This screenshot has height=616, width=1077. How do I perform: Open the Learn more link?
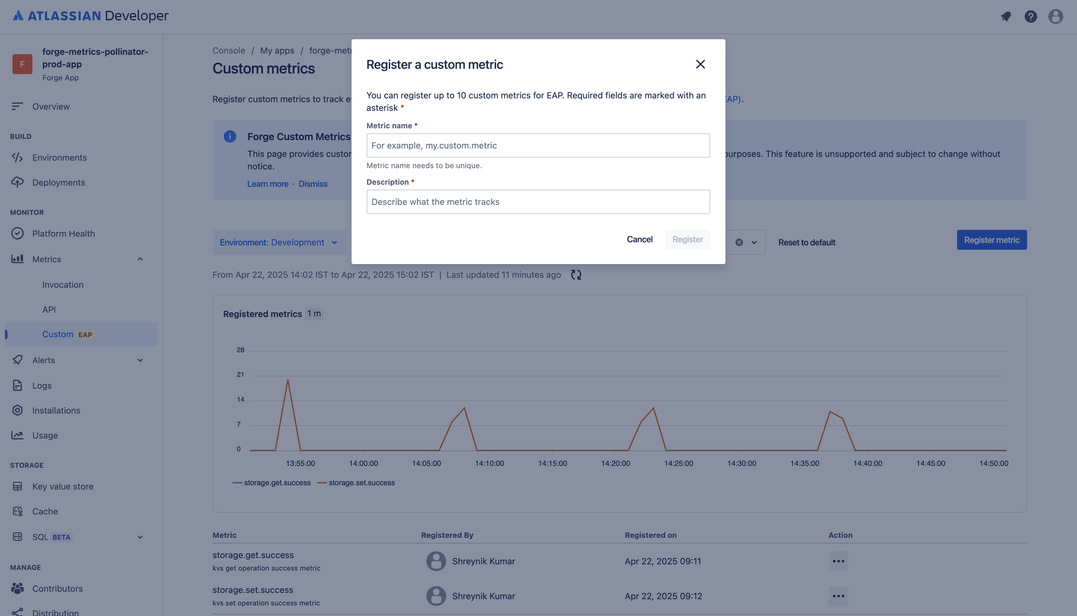(268, 184)
